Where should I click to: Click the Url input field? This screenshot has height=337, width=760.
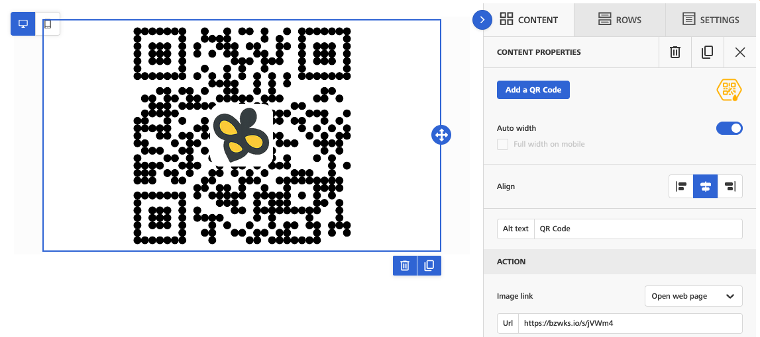tap(629, 323)
